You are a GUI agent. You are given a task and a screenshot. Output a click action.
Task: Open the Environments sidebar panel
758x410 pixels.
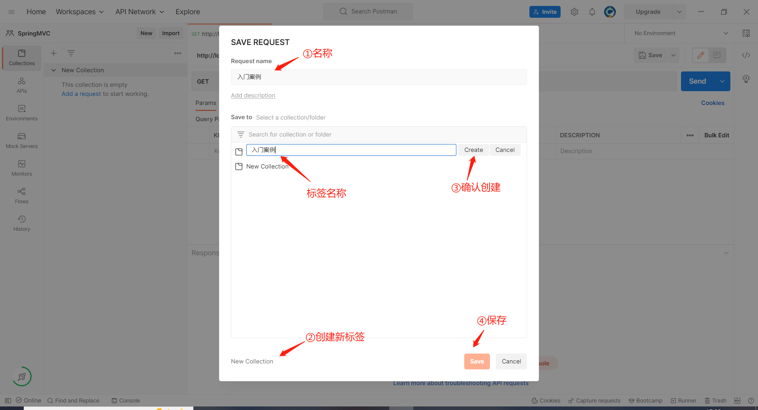pyautogui.click(x=22, y=113)
